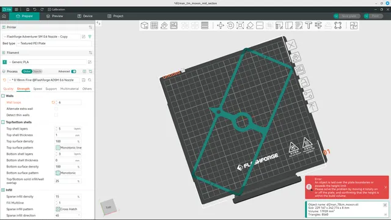391x220 pixels.
Task: Select the Support painting tool
Action: click(x=279, y=26)
